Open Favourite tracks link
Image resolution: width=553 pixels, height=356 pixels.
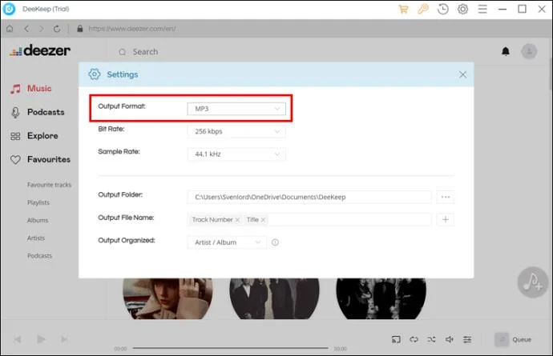tap(49, 185)
